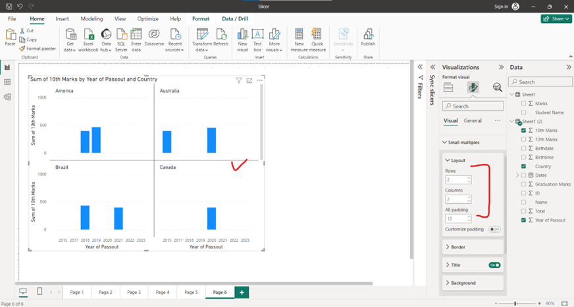Image resolution: width=574 pixels, height=307 pixels.
Task: Select the Excel workbook data source
Action: pos(88,39)
